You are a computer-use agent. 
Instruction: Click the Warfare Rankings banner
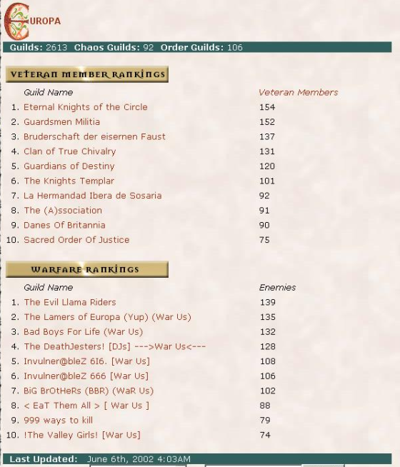click(x=87, y=269)
